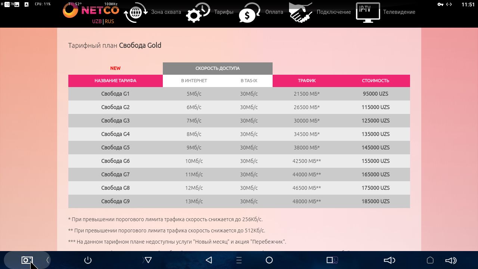This screenshot has width=478, height=269.
Task: Tap the three-line menu icon in navigation bar
Action: click(x=239, y=260)
